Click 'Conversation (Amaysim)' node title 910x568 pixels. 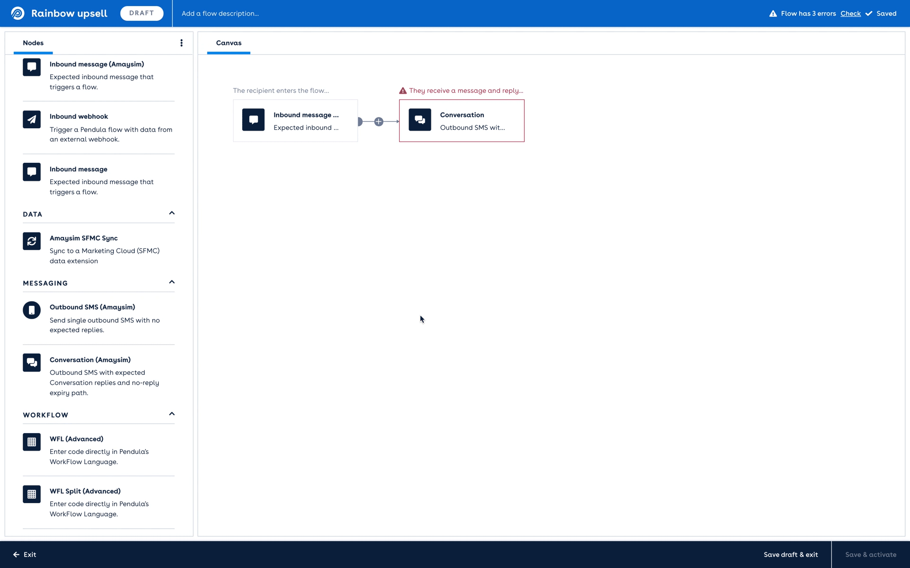click(90, 360)
